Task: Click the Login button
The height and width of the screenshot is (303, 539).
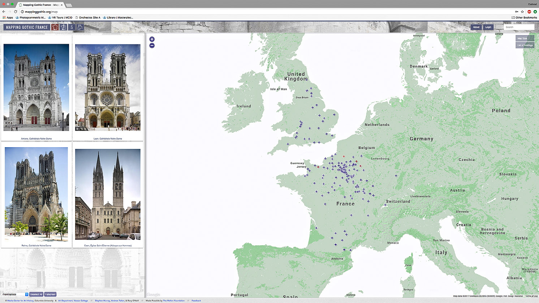Action: [x=488, y=27]
